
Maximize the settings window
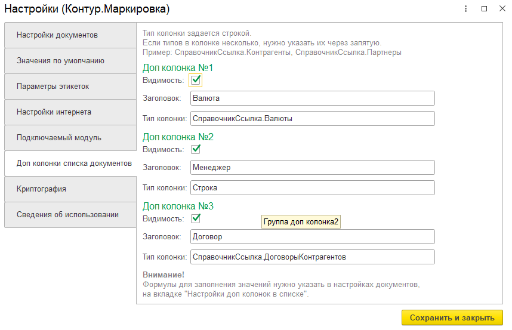tap(484, 9)
